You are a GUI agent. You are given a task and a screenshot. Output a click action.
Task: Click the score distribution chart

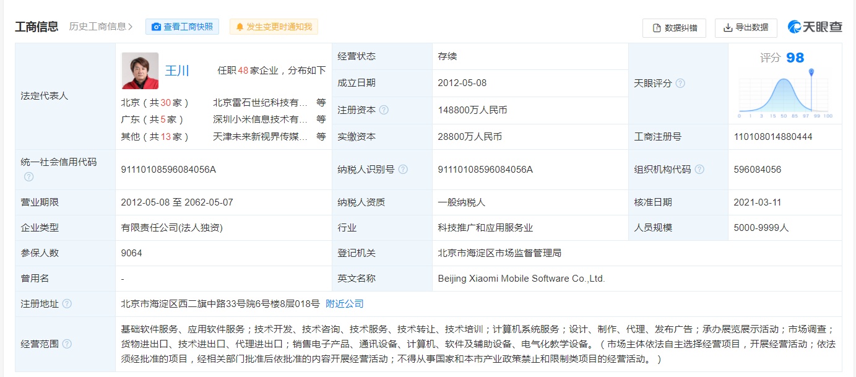(785, 95)
